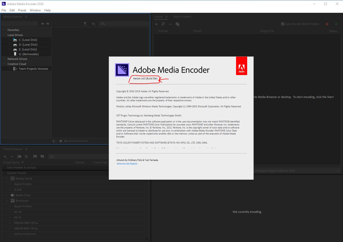Click the Adobe Stock preset icon
The height and width of the screenshot is (242, 343).
coord(13,179)
